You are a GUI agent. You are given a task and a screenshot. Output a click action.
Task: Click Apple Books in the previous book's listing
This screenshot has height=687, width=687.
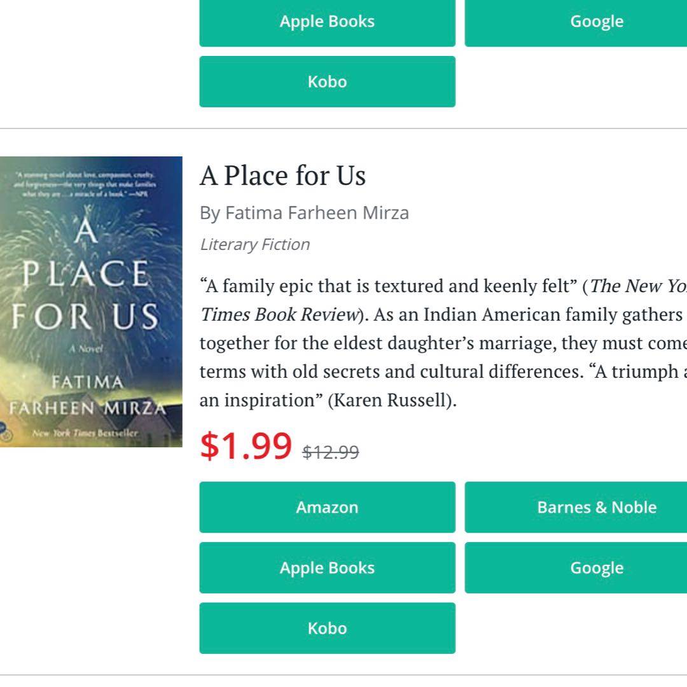tap(327, 22)
